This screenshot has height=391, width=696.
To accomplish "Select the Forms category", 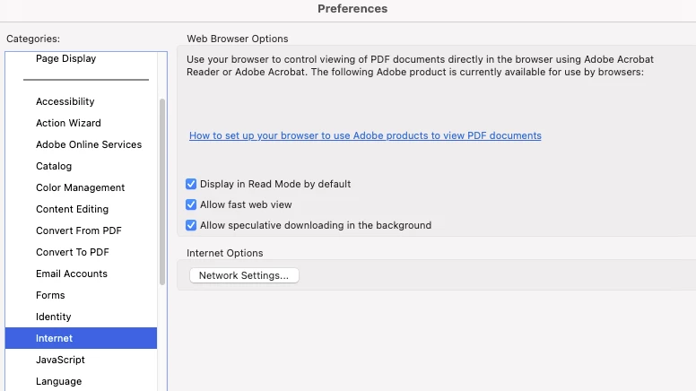I will click(x=50, y=295).
